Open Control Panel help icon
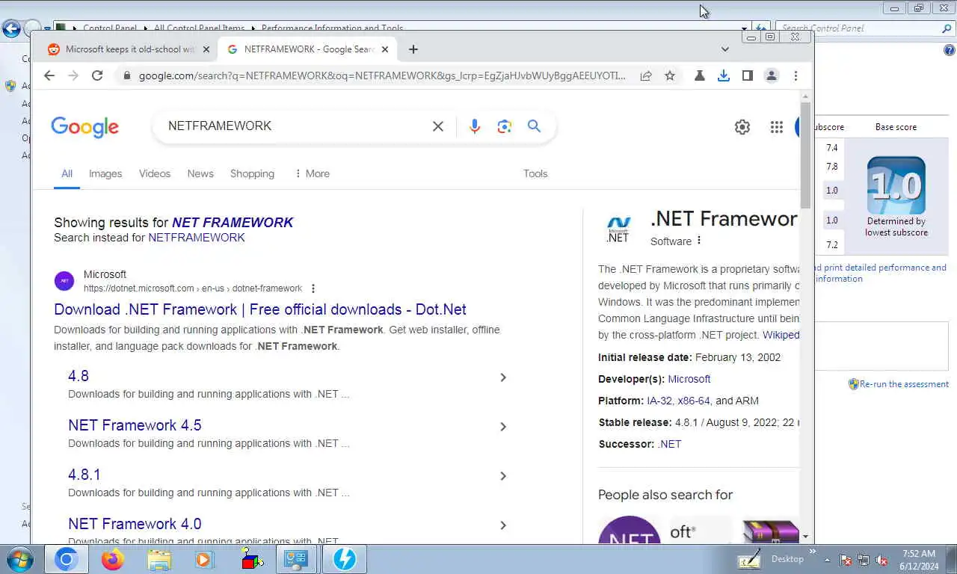 pos(950,50)
